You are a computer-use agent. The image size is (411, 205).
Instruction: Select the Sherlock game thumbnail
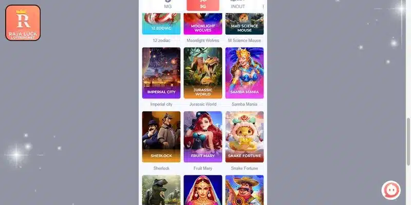pyautogui.click(x=161, y=137)
